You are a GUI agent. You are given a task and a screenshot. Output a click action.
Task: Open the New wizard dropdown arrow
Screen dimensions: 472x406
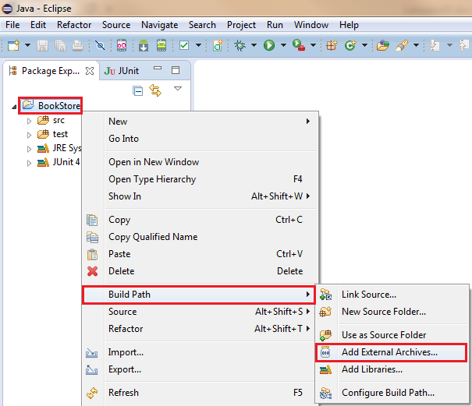(27, 45)
